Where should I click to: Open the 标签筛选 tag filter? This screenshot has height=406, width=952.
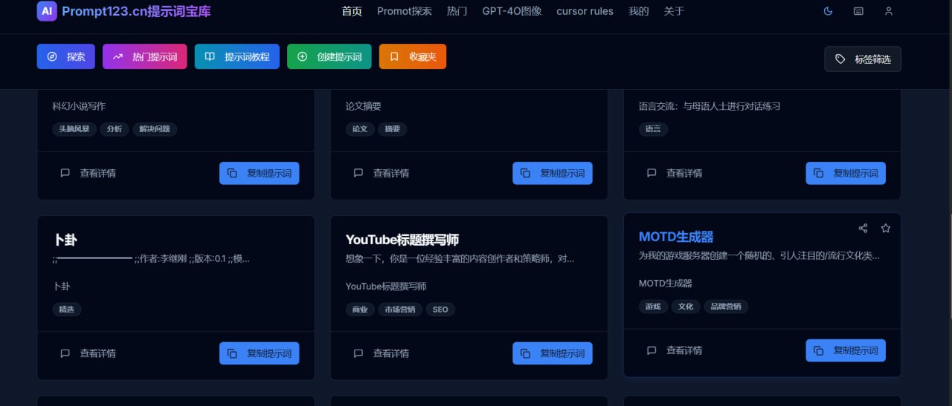[x=863, y=59]
